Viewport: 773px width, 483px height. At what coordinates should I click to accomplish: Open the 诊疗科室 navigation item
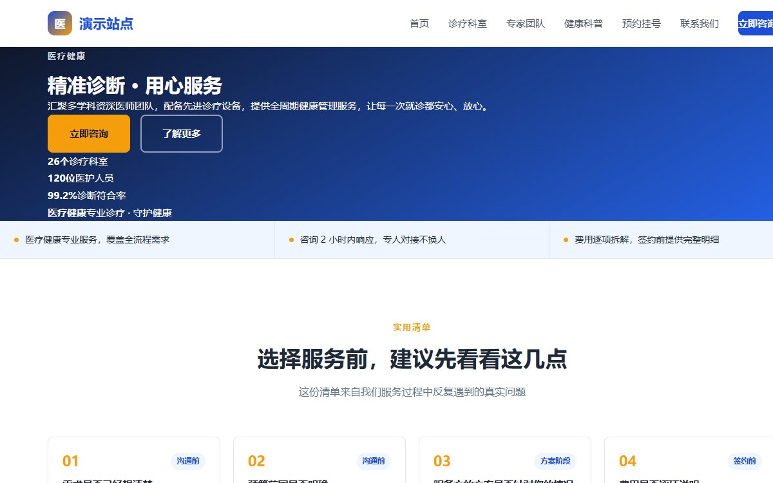pyautogui.click(x=468, y=24)
